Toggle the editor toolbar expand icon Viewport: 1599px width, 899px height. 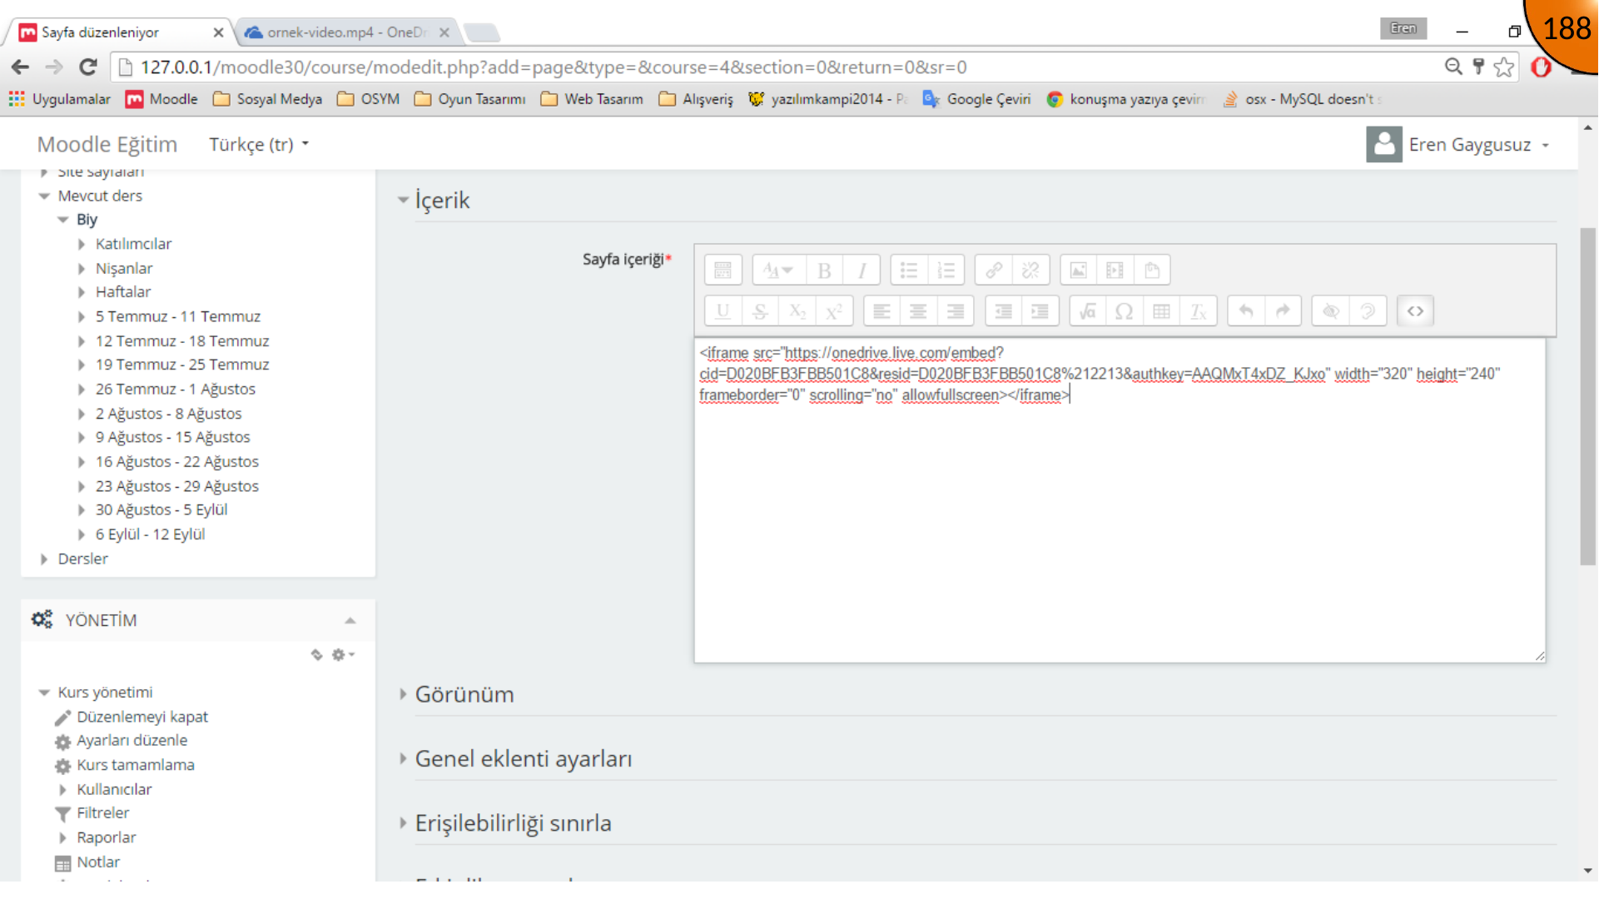click(x=723, y=271)
